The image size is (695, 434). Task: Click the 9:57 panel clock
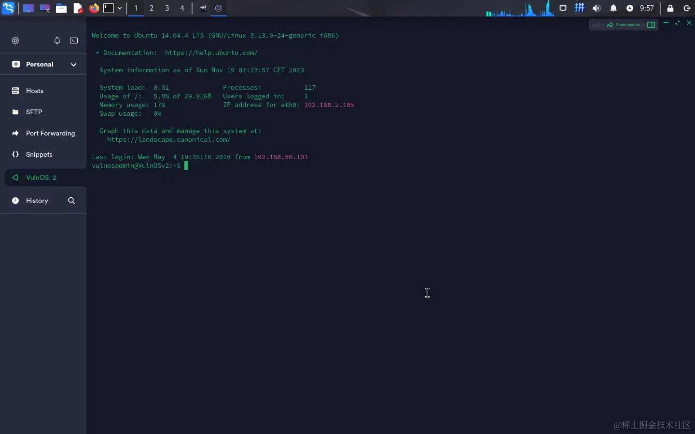pyautogui.click(x=647, y=8)
